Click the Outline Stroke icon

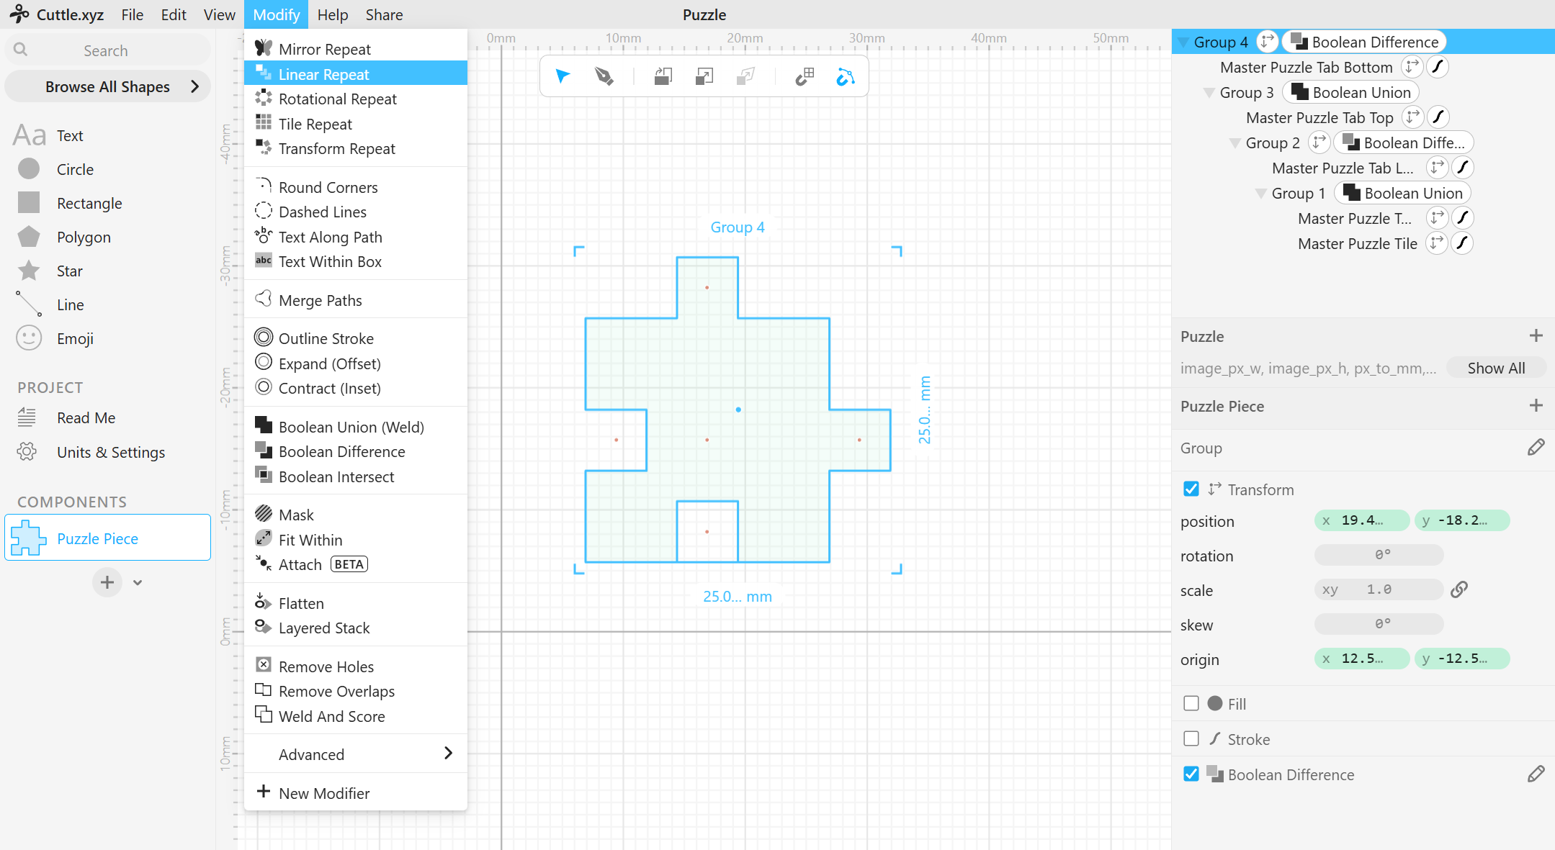coord(264,338)
